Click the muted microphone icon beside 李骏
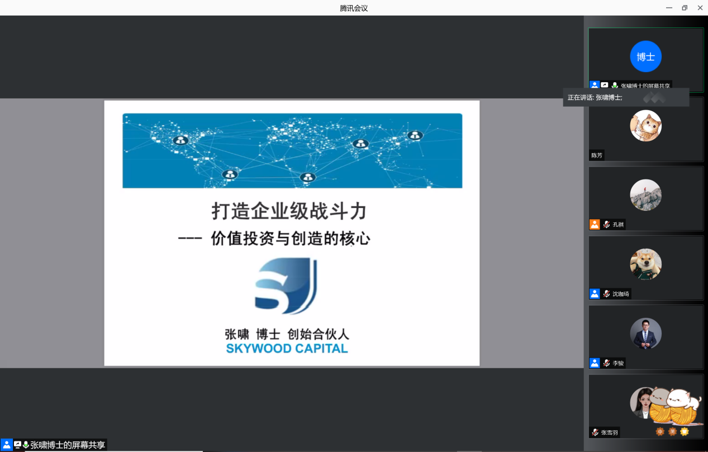The image size is (708, 452). click(x=606, y=363)
